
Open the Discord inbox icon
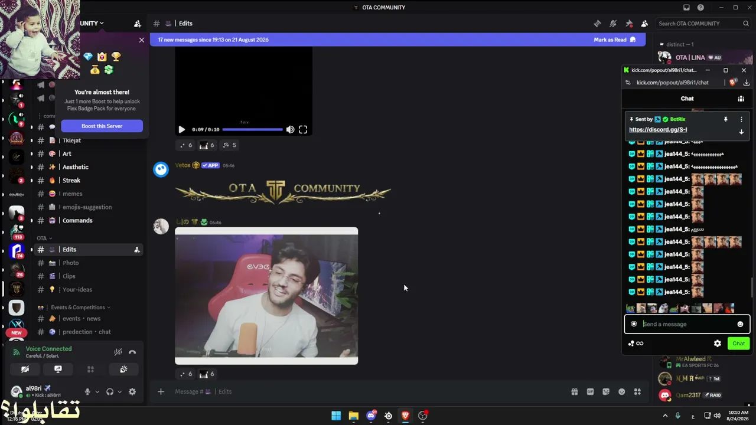686,8
